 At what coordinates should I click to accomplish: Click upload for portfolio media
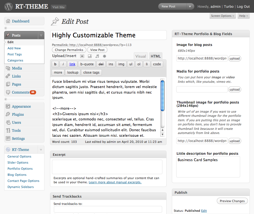[235, 89]
